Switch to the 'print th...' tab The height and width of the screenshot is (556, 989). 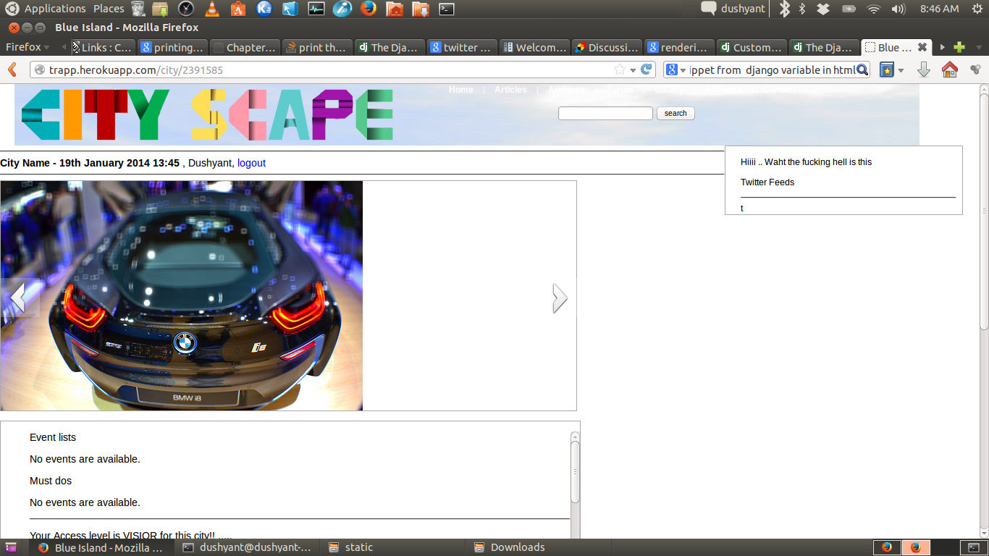pyautogui.click(x=317, y=47)
